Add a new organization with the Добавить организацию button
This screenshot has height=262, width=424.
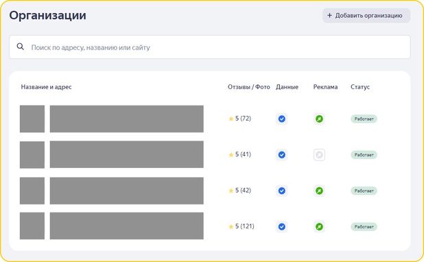(366, 16)
